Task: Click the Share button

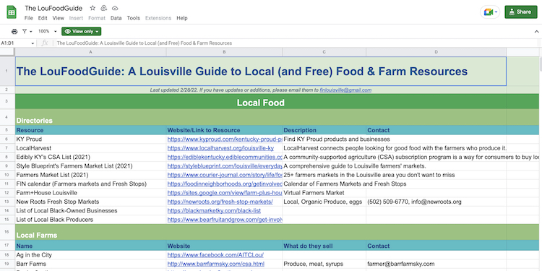Action: 521,12
